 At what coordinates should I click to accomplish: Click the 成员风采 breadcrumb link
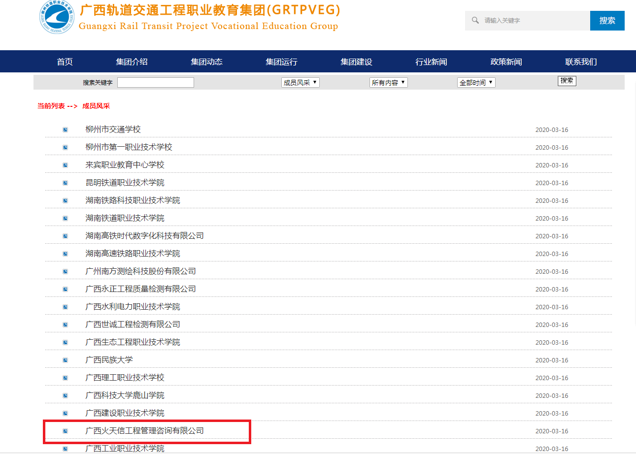(x=96, y=106)
